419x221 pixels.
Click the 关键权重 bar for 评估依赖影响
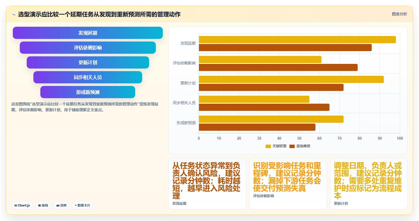pos(260,60)
